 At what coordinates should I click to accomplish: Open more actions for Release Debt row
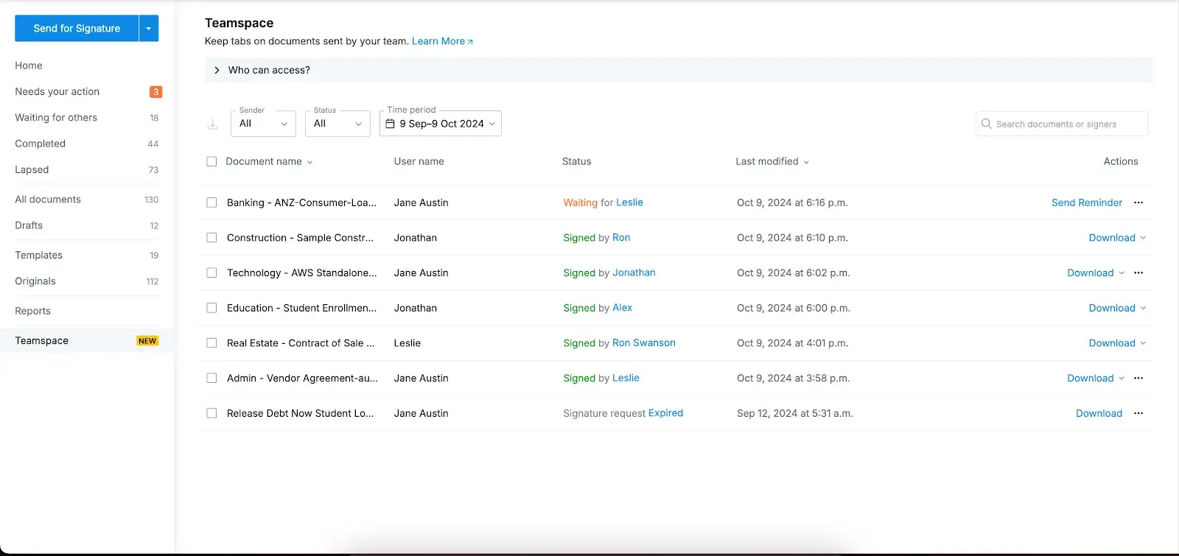[x=1138, y=413]
